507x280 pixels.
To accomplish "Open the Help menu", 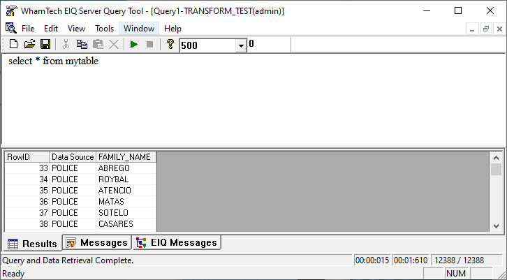I will (172, 29).
